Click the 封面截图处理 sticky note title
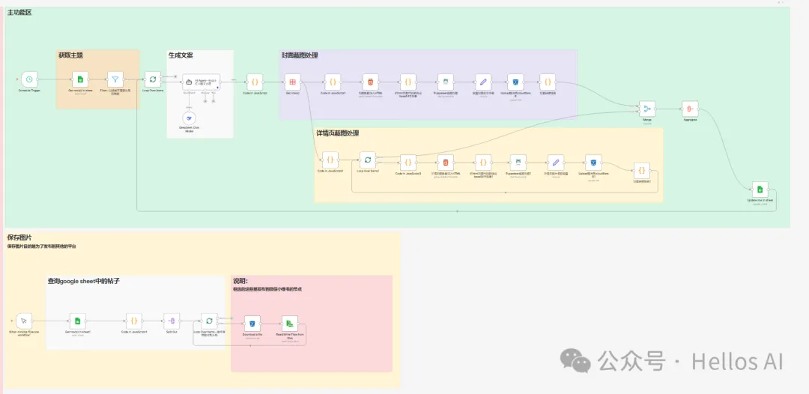Image resolution: width=809 pixels, height=394 pixels. pyautogui.click(x=300, y=55)
